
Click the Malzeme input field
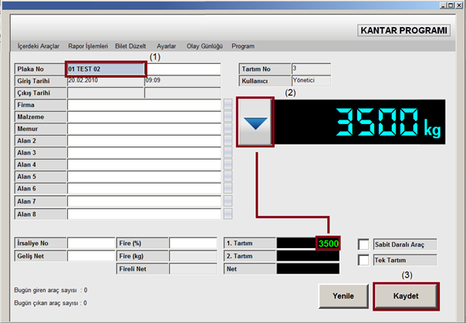pos(144,117)
